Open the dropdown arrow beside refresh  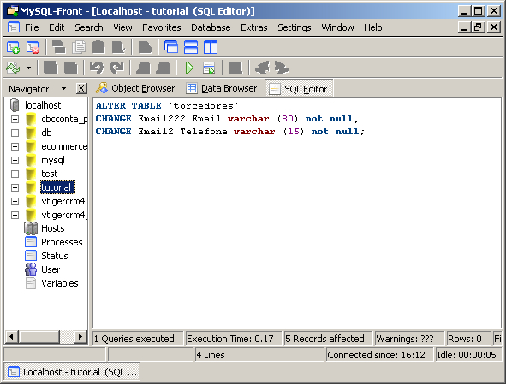pyautogui.click(x=29, y=68)
